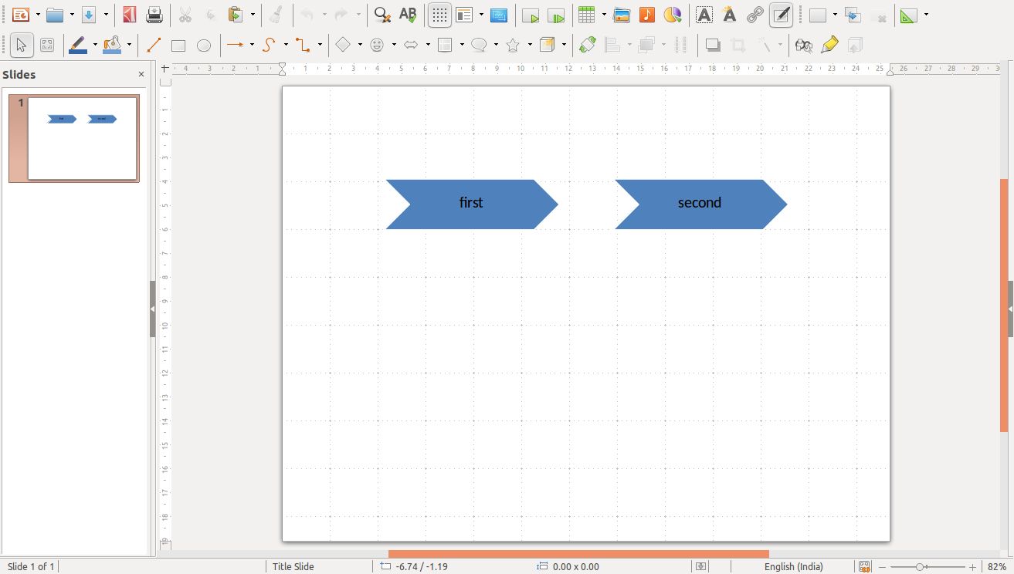This screenshot has width=1014, height=574.
Task: Insert an image
Action: (x=622, y=15)
